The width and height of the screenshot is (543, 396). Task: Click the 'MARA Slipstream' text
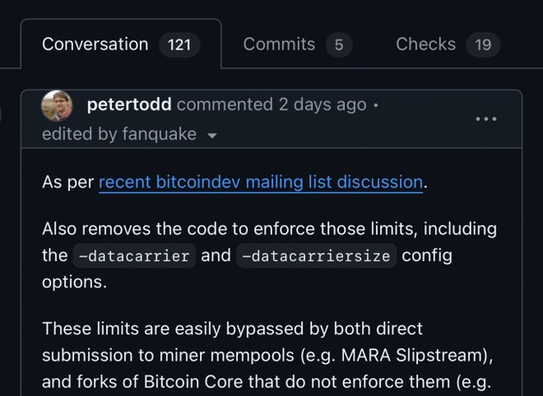tap(413, 356)
